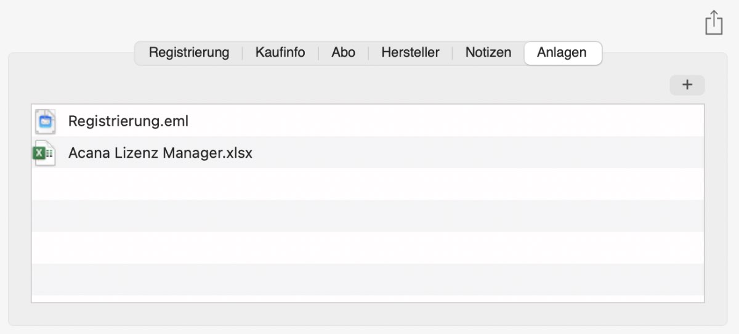This screenshot has width=739, height=334.
Task: Click the third empty row in attachments list
Action: click(x=368, y=248)
